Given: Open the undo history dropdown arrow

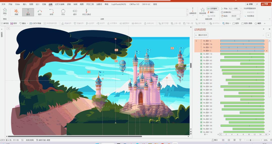Looking at the screenshot, I should pyautogui.click(x=27, y=24).
